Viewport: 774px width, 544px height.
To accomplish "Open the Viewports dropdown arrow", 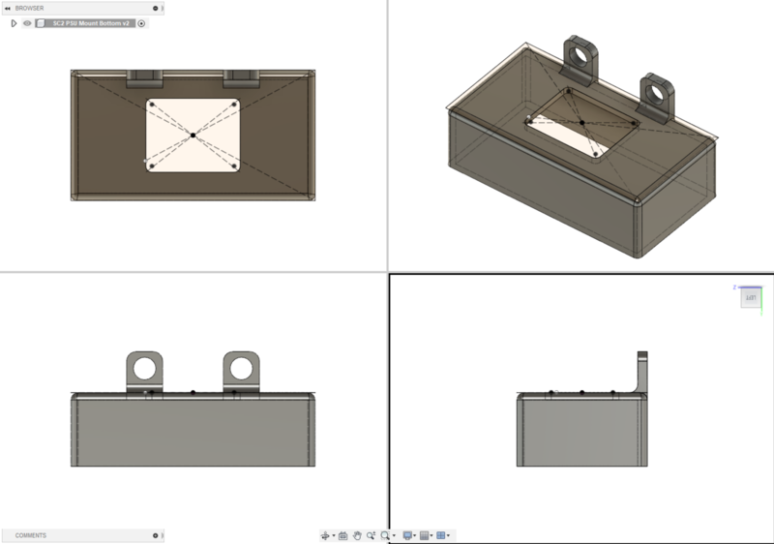I will tap(448, 535).
